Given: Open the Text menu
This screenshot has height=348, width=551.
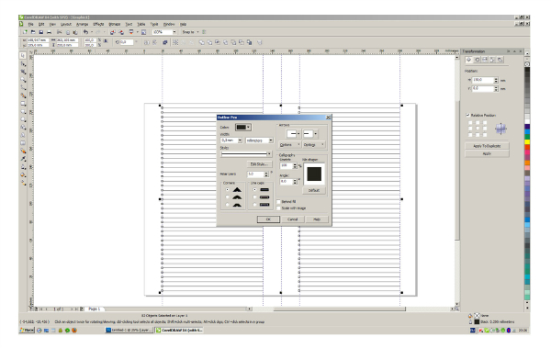Looking at the screenshot, I should click(129, 24).
